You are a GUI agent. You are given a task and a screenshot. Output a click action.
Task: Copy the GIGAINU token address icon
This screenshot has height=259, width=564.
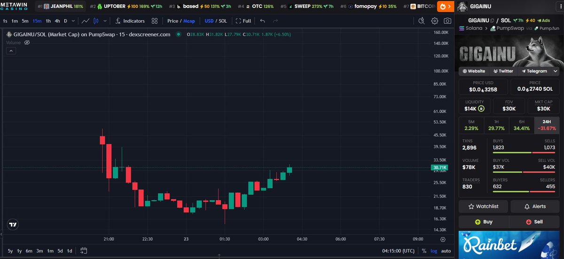click(493, 21)
